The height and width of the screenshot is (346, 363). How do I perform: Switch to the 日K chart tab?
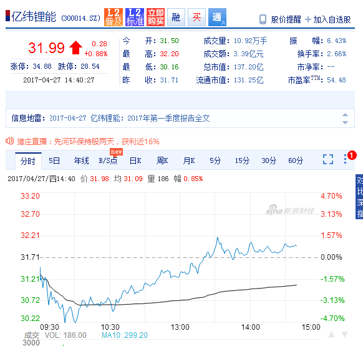point(135,161)
